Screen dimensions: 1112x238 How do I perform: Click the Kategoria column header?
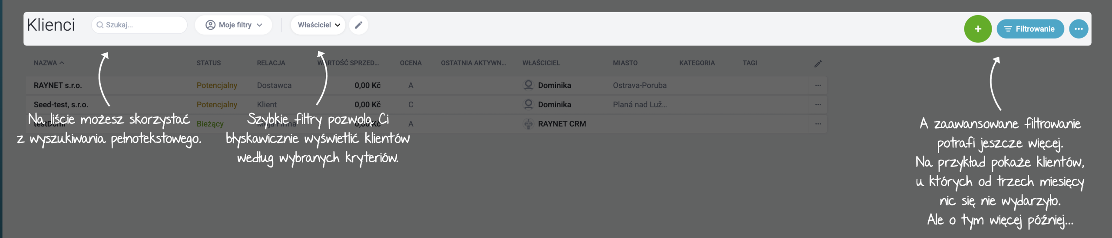697,63
